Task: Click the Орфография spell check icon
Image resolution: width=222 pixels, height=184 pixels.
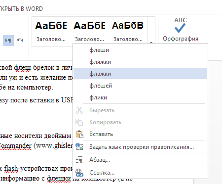Action: (x=180, y=25)
